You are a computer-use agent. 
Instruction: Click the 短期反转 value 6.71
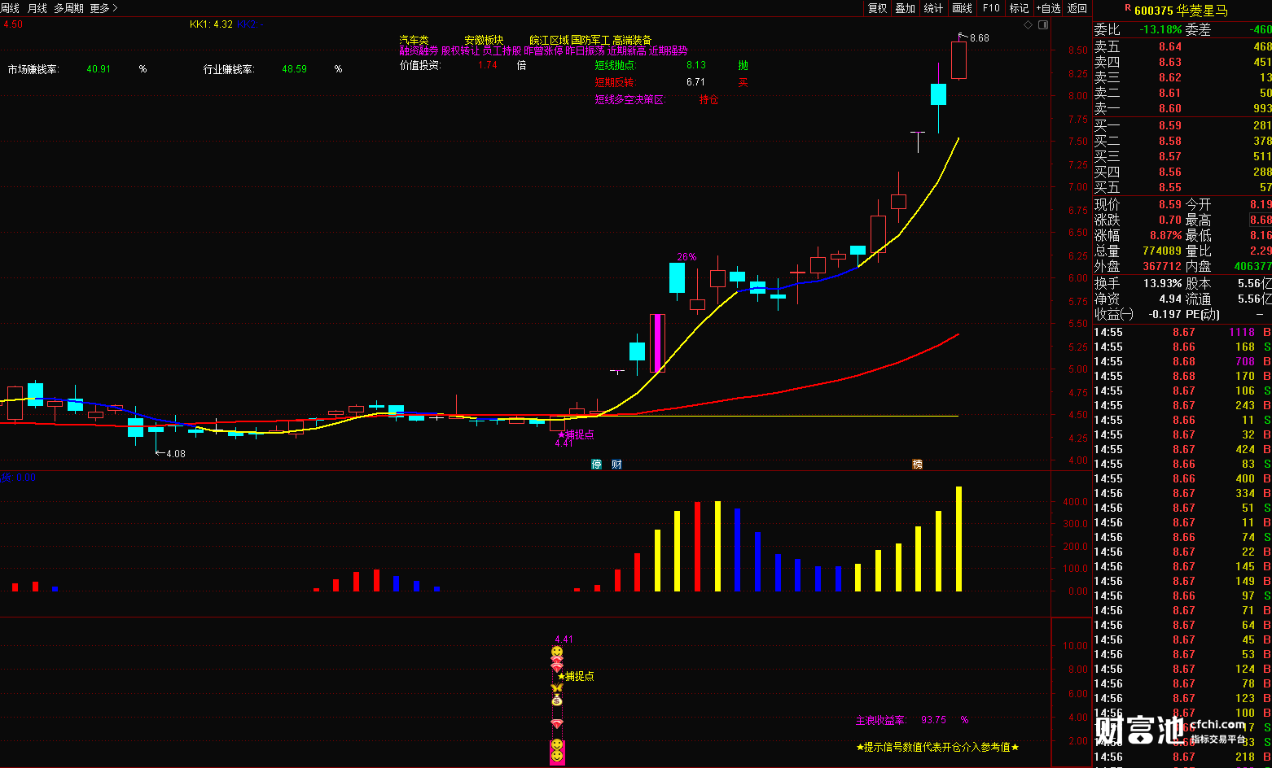click(696, 82)
